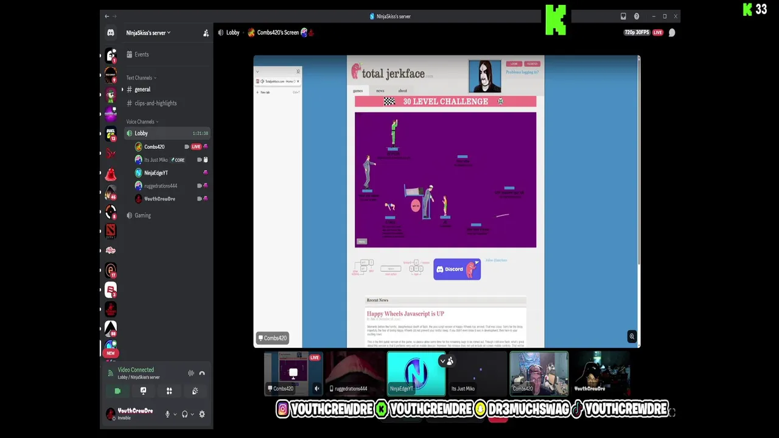
Task: Open Discord direct messages home icon
Action: pos(111,33)
